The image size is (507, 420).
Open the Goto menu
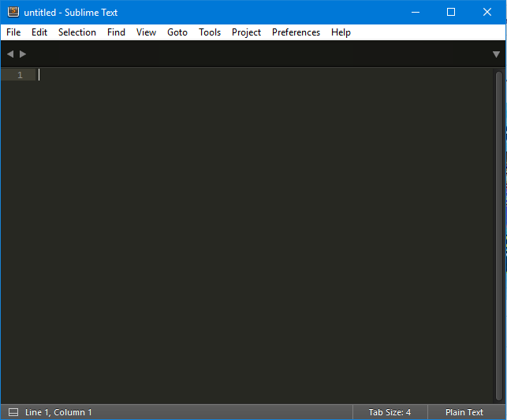pos(177,32)
